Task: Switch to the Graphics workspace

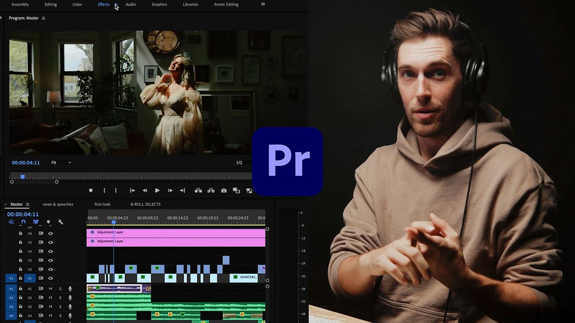Action: tap(159, 4)
